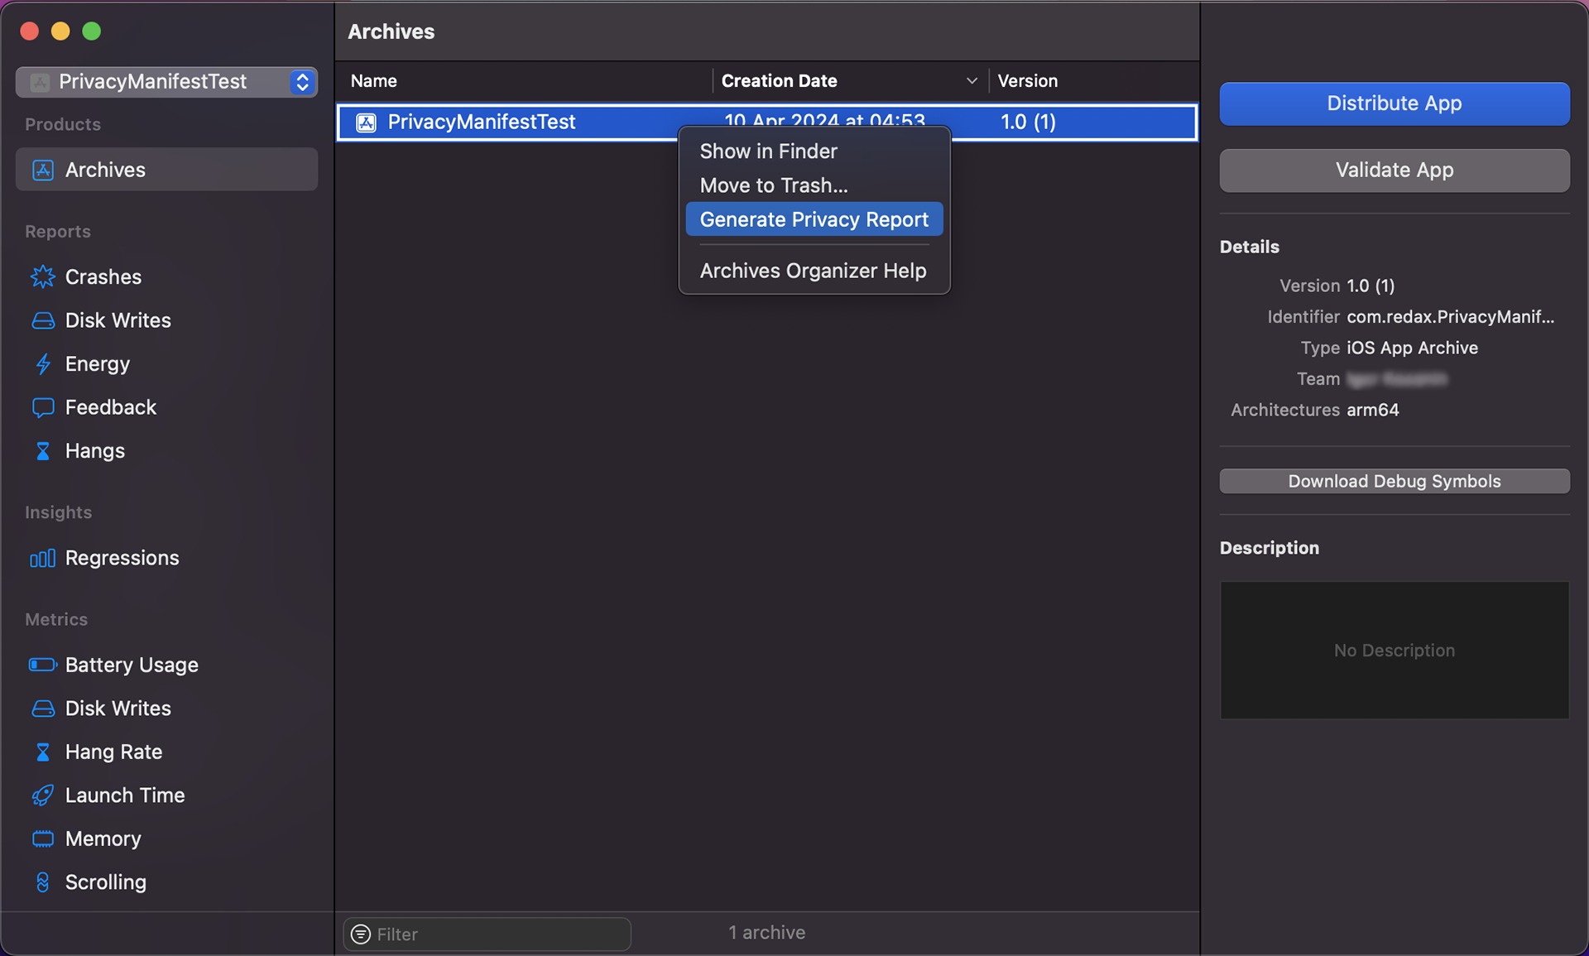Select the archive version cell 1.0 (1)
1589x956 pixels.
(1028, 123)
